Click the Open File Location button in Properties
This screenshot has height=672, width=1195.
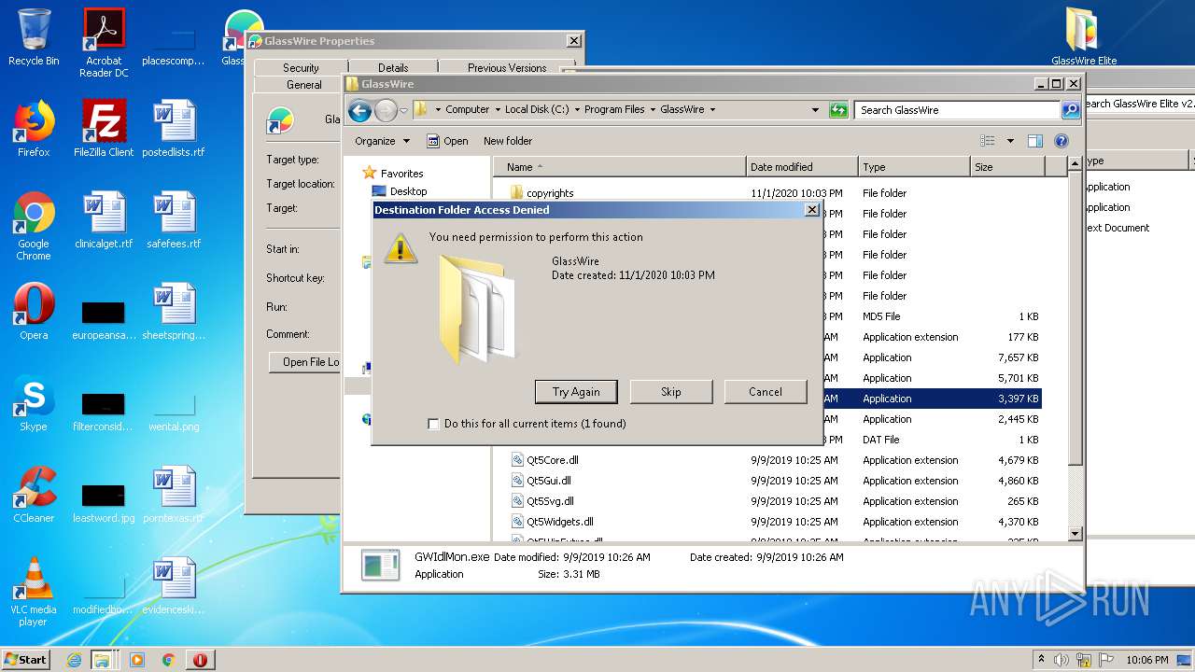coord(305,362)
